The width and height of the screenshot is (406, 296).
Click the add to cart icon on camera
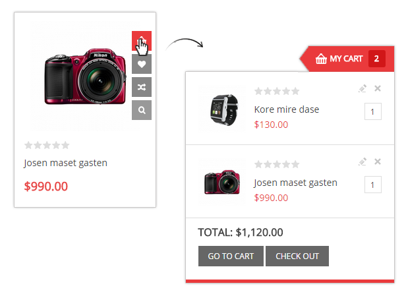point(141,42)
